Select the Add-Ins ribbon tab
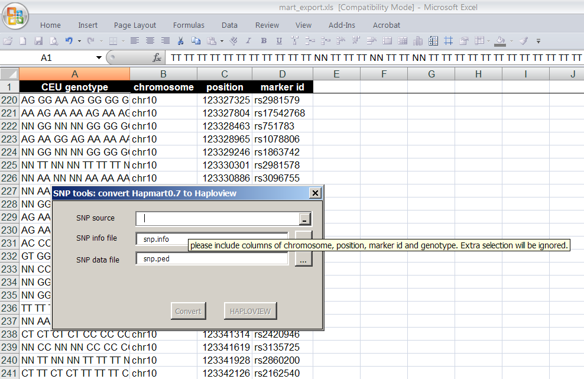Image resolution: width=584 pixels, height=379 pixels. pyautogui.click(x=342, y=25)
